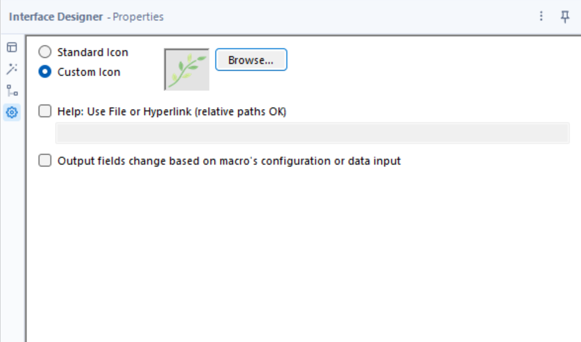
Task: Click the blank area below the options
Action: pos(300,253)
